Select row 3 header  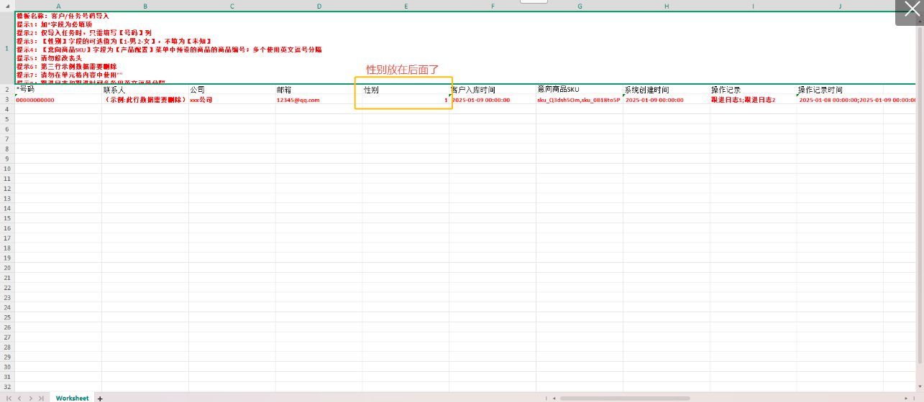point(7,100)
